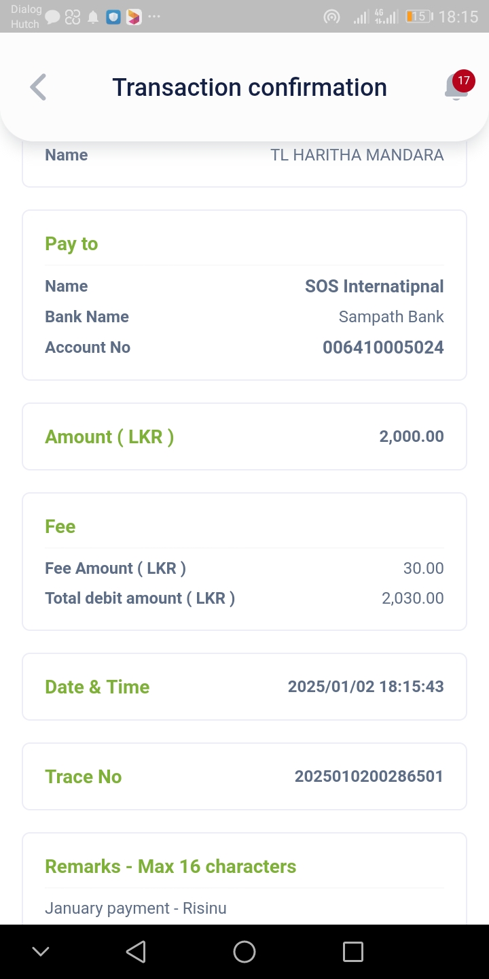Viewport: 489px width, 979px height.
Task: Tap the Amount (LKR) card
Action: [244, 436]
